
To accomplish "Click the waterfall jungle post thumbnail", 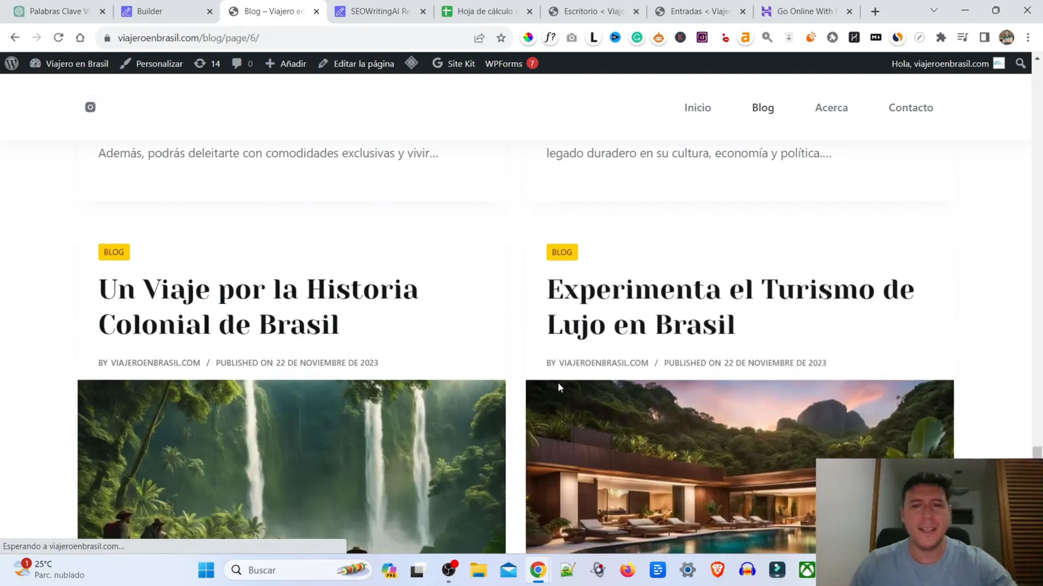I will 291,466.
